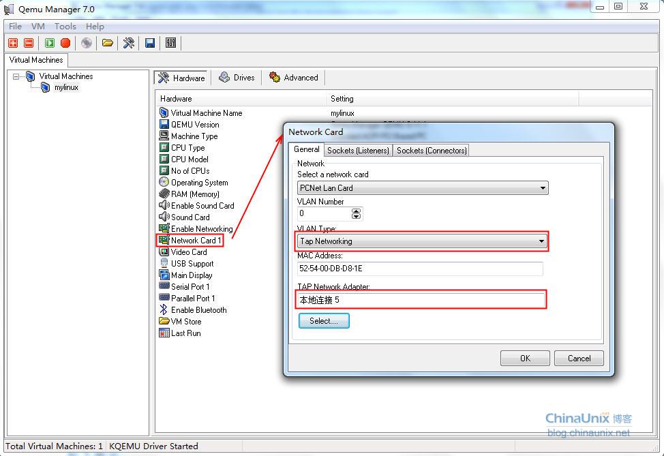Select the mylinux virtual machine
The image size is (664, 456).
(66, 88)
